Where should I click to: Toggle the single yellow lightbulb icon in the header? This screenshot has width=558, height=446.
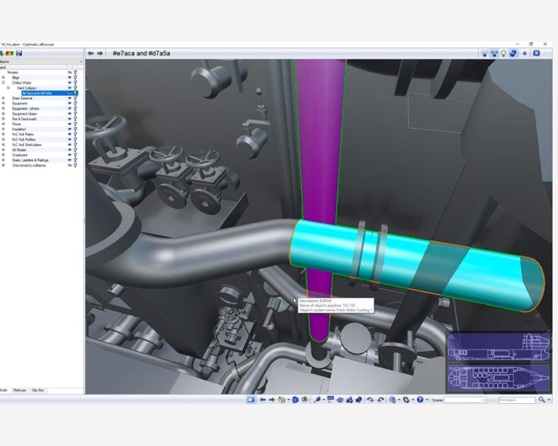click(503, 53)
